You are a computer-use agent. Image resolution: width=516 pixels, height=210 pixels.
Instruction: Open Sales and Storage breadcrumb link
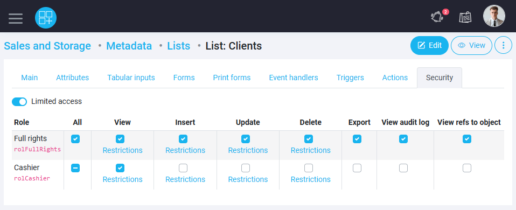(47, 46)
